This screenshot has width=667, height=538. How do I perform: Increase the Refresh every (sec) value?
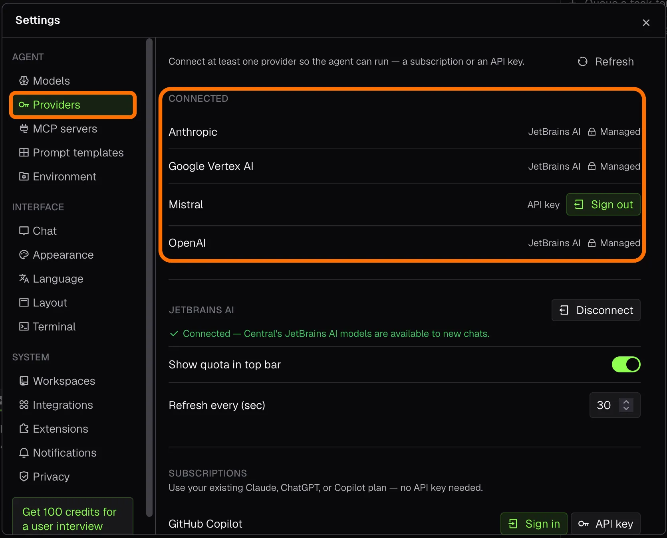pyautogui.click(x=626, y=402)
